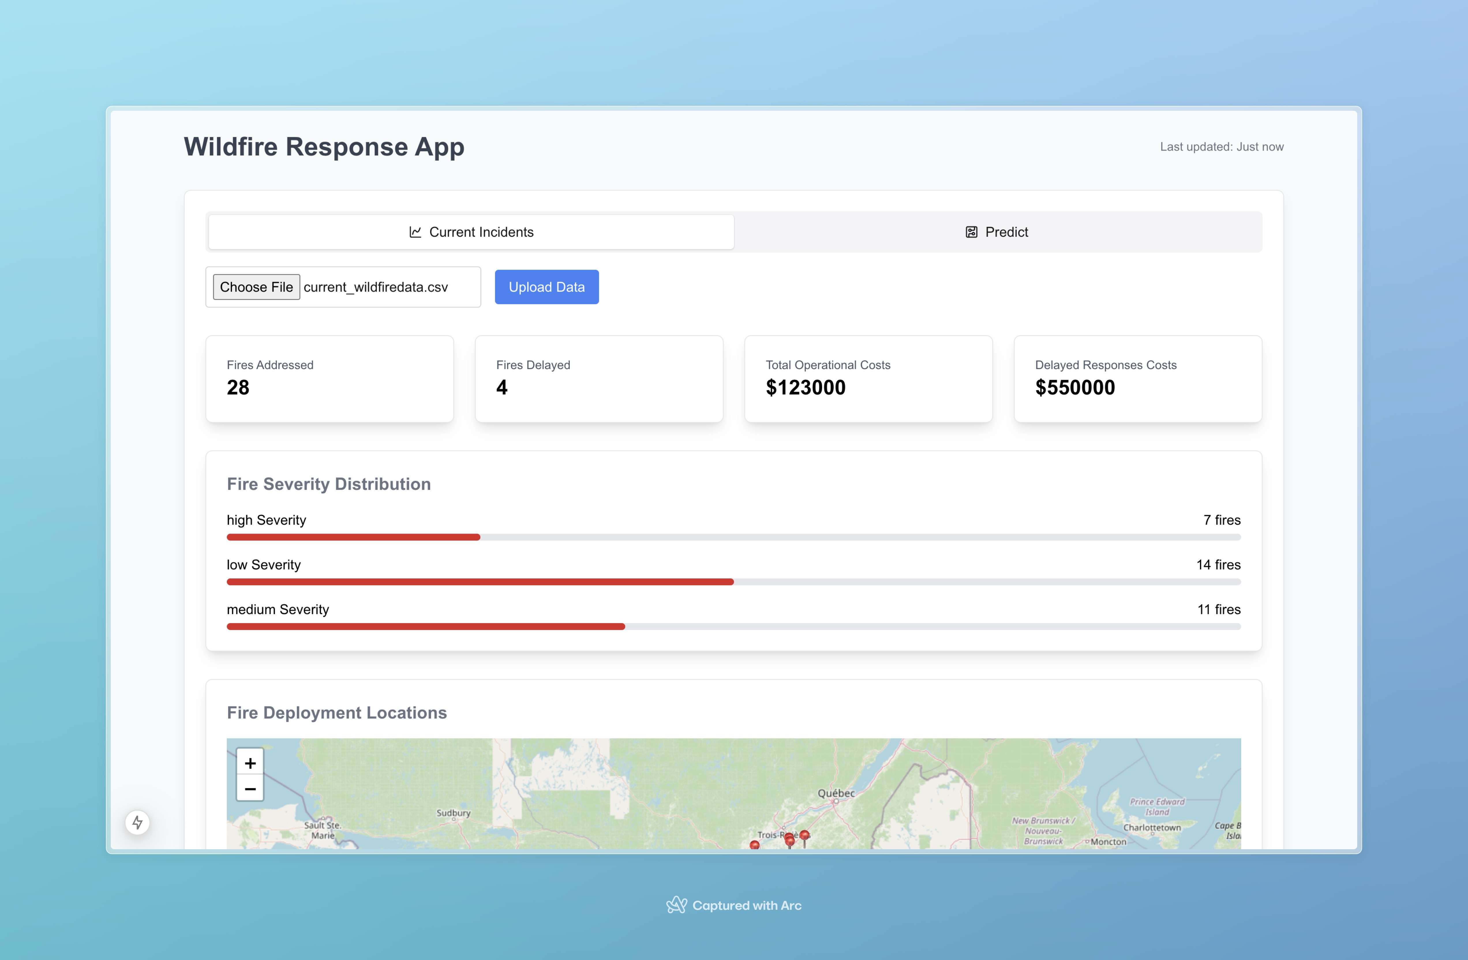Click the leftmost red fire pin on map
1468x960 pixels.
(x=754, y=845)
